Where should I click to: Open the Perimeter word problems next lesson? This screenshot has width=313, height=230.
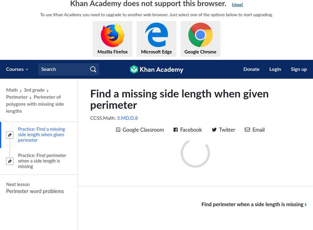click(35, 191)
